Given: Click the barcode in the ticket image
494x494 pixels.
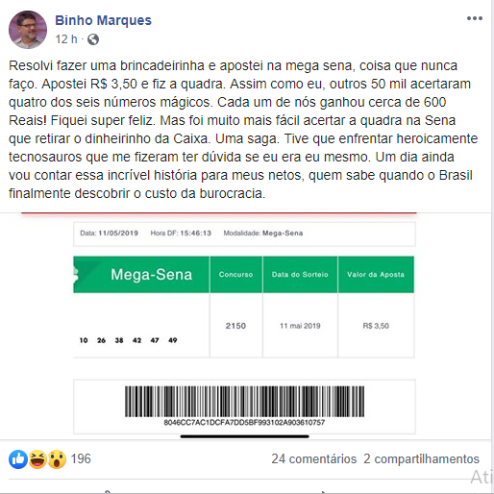Looking at the screenshot, I should coord(244,402).
